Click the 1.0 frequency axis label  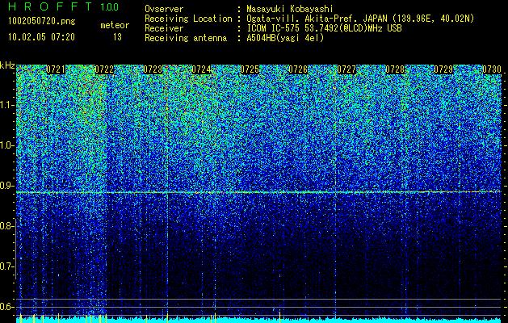point(7,145)
